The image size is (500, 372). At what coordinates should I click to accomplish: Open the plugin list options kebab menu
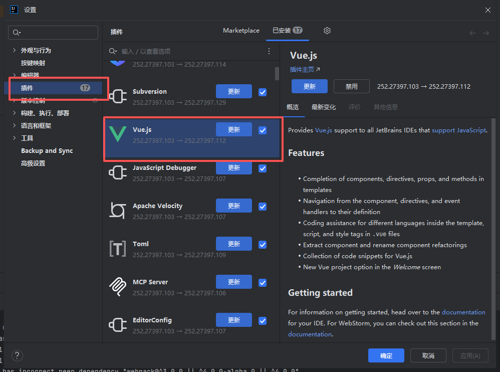click(x=269, y=51)
